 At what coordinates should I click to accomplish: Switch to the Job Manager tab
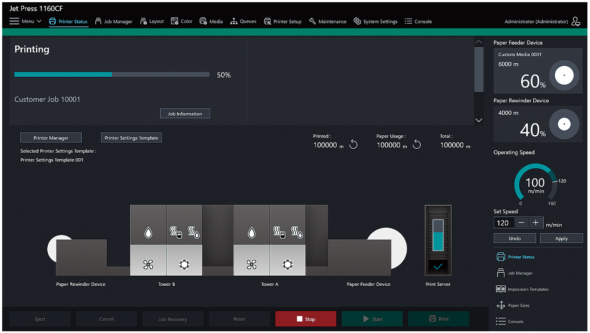click(x=114, y=21)
